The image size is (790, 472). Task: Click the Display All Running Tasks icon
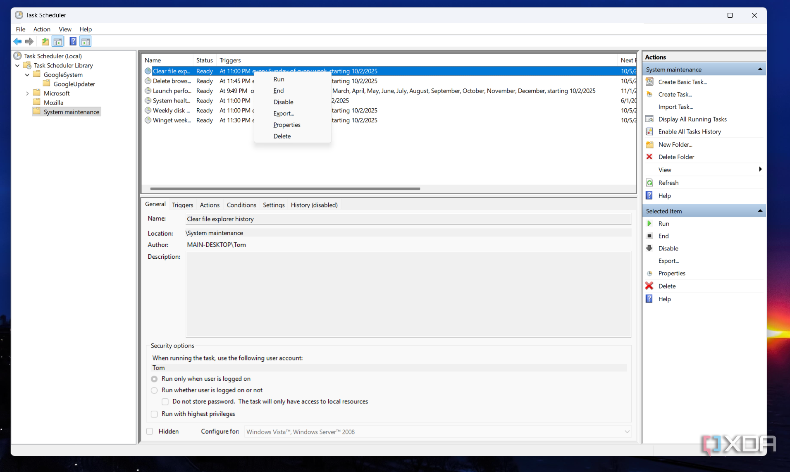click(649, 119)
